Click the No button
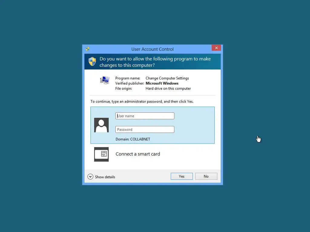310x232 pixels. click(x=206, y=176)
